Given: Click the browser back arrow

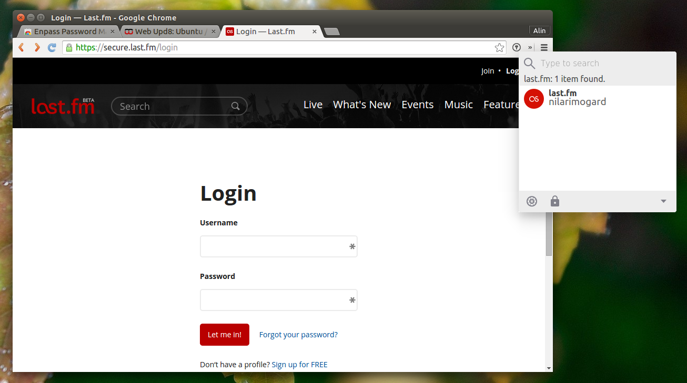Looking at the screenshot, I should coord(21,47).
